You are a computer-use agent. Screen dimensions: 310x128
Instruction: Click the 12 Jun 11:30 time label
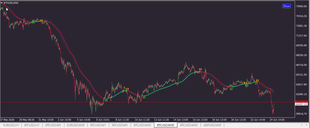(x=161, y=120)
